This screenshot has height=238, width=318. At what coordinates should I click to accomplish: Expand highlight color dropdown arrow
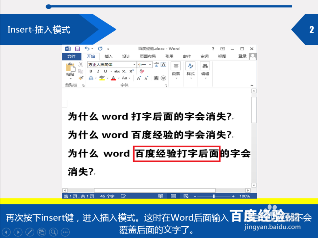tap(107, 78)
